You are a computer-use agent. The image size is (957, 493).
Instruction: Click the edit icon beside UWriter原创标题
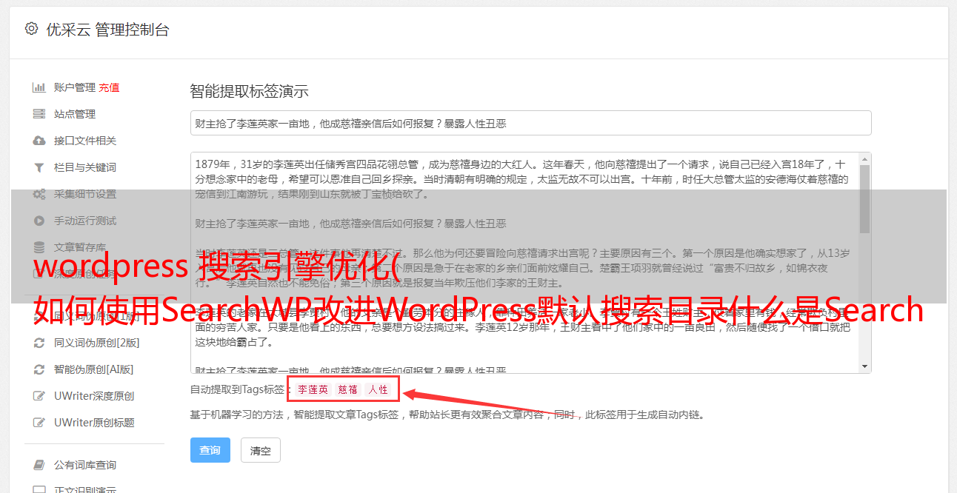[39, 423]
